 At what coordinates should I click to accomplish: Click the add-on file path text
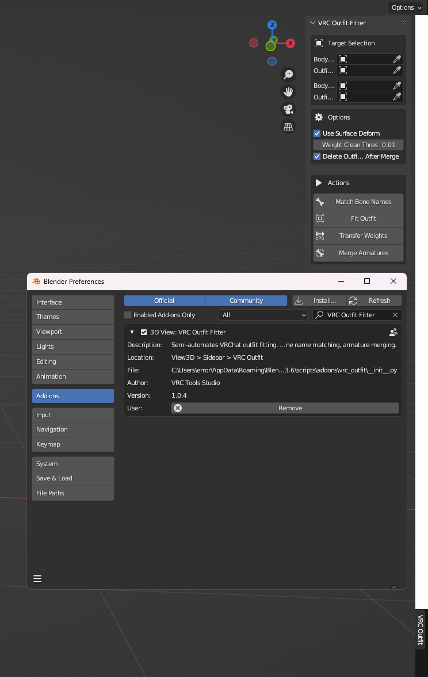(284, 370)
